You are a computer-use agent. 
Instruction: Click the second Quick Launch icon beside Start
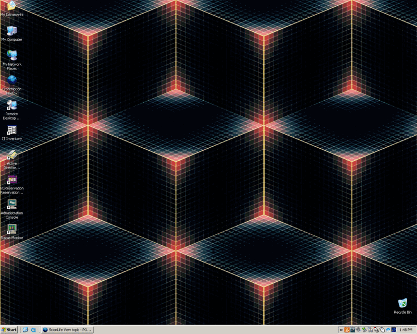coord(33,330)
